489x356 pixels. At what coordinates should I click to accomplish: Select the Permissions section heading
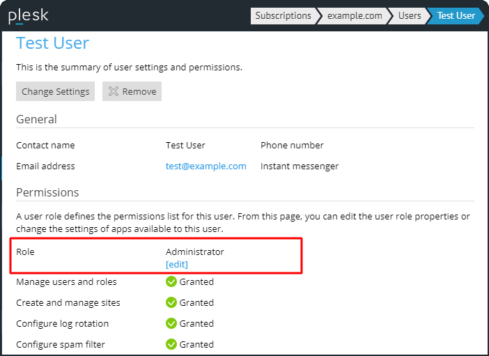point(47,192)
